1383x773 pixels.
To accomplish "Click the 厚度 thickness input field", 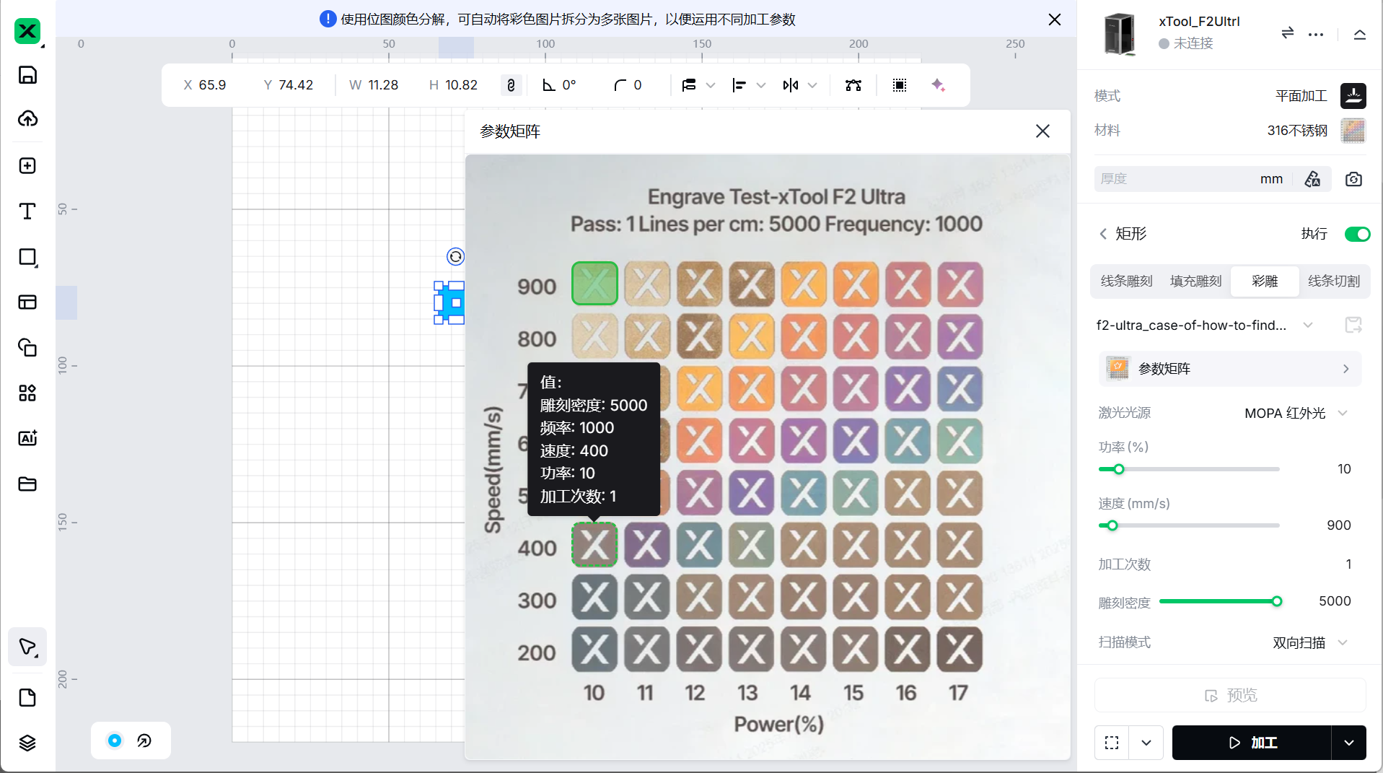I will (x=1176, y=179).
